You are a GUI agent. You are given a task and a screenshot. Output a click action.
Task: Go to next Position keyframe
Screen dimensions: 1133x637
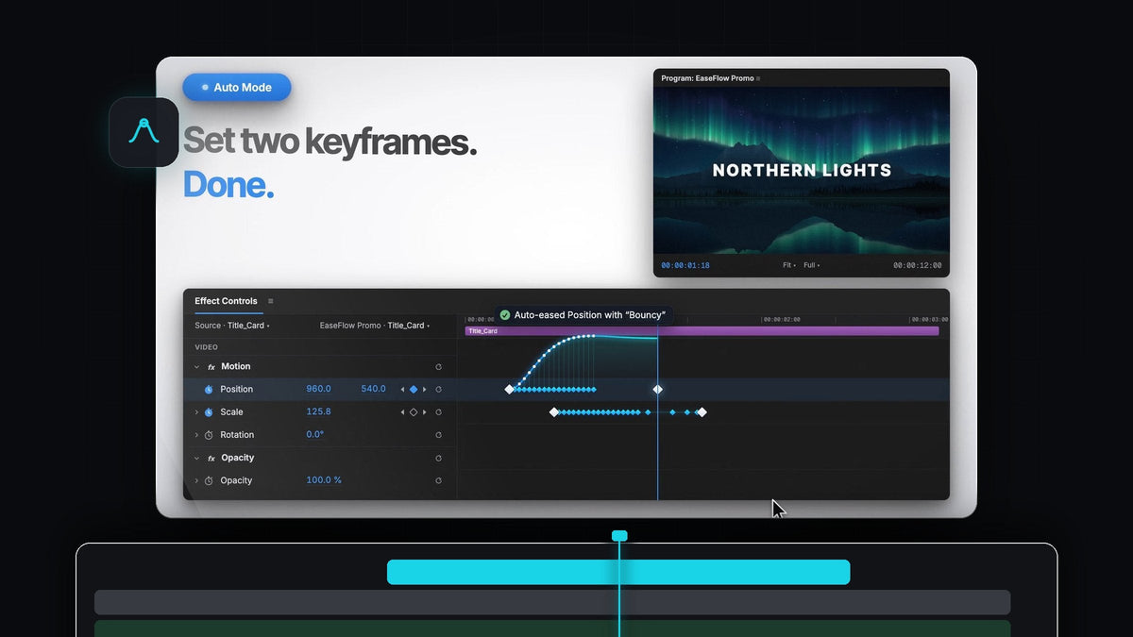point(425,389)
